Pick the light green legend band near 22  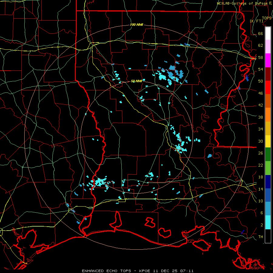[268, 168]
